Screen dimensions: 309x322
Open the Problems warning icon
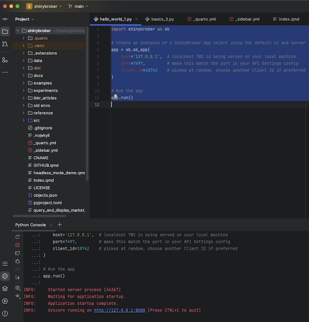pyautogui.click(x=5, y=314)
